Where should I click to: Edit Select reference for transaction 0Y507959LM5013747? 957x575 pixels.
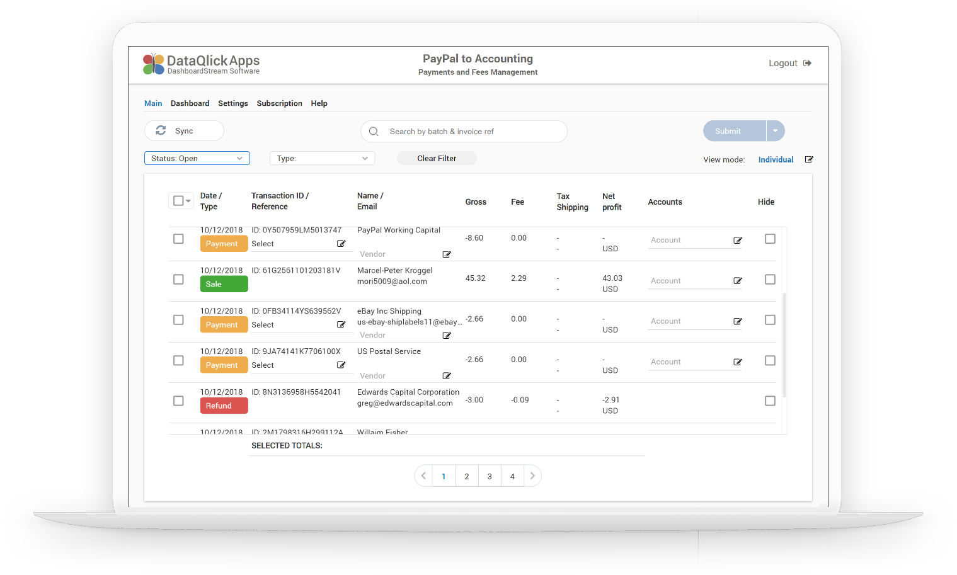click(341, 244)
